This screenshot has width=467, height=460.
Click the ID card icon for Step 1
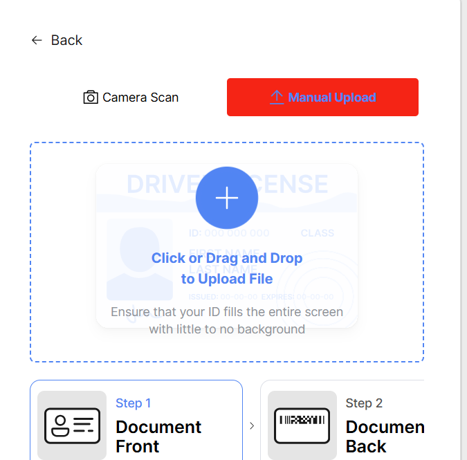[x=72, y=425]
